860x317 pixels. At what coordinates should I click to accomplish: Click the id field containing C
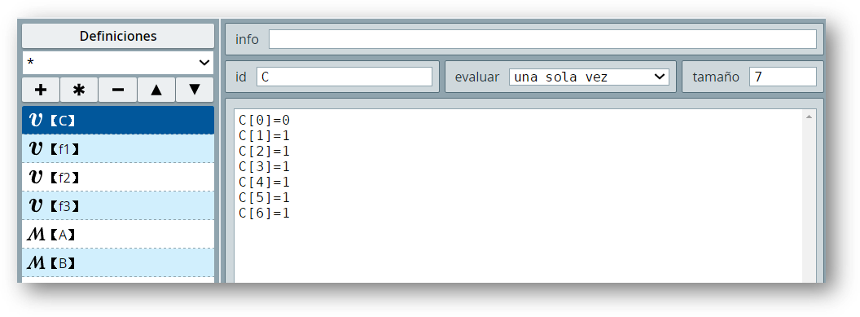click(x=344, y=77)
